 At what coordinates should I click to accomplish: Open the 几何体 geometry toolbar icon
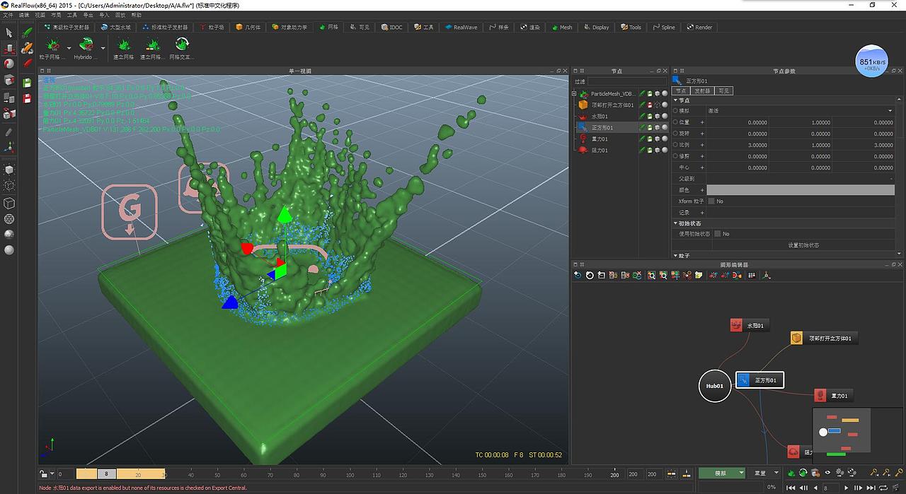[x=246, y=27]
